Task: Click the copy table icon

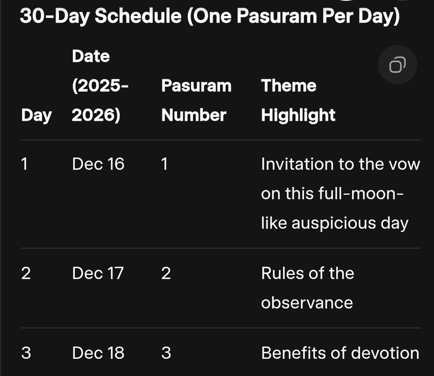Action: [397, 65]
